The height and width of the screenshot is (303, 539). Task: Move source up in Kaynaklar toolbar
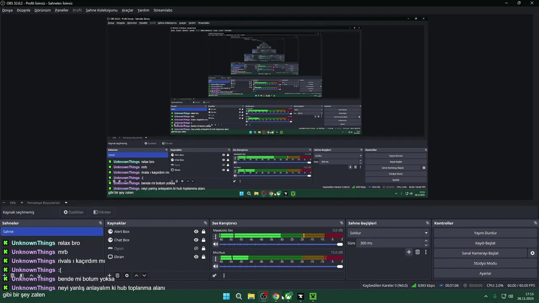(x=136, y=276)
